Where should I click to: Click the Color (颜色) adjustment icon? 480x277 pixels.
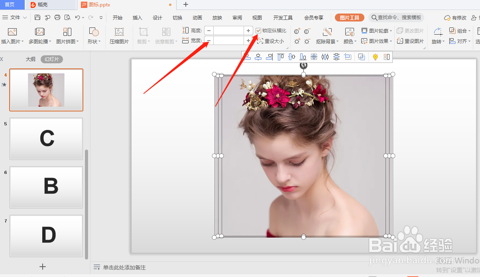pos(350,32)
